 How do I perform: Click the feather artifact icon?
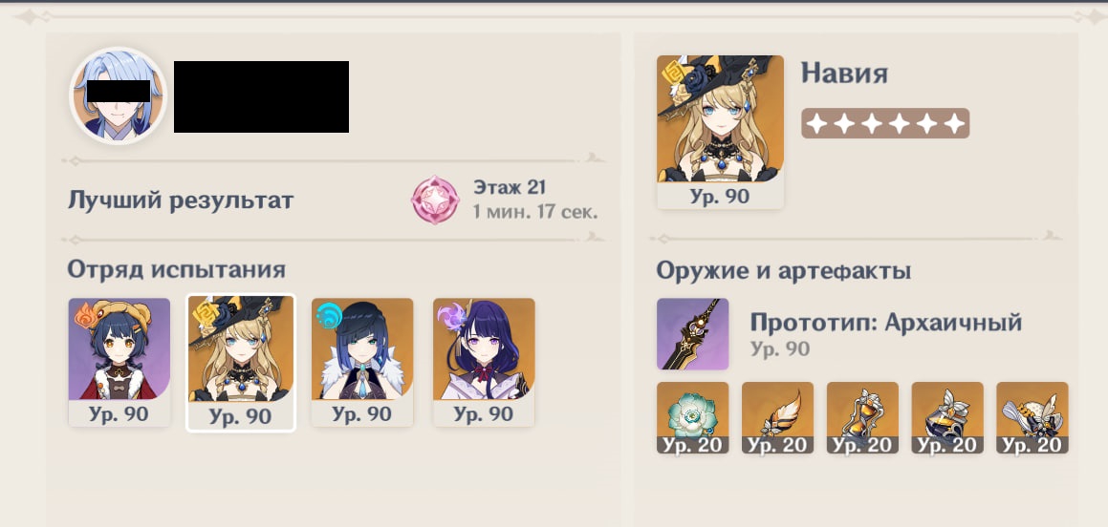click(x=777, y=417)
